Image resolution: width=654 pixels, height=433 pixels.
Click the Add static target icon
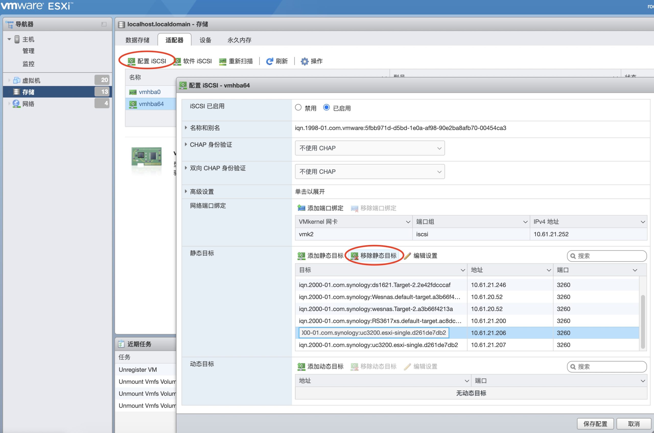click(x=301, y=256)
